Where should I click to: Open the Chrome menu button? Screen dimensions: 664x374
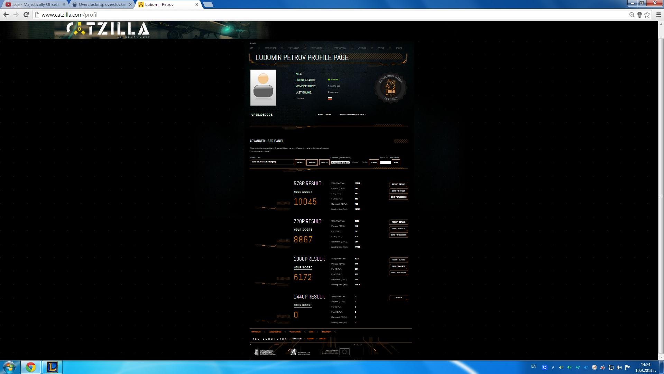click(658, 15)
